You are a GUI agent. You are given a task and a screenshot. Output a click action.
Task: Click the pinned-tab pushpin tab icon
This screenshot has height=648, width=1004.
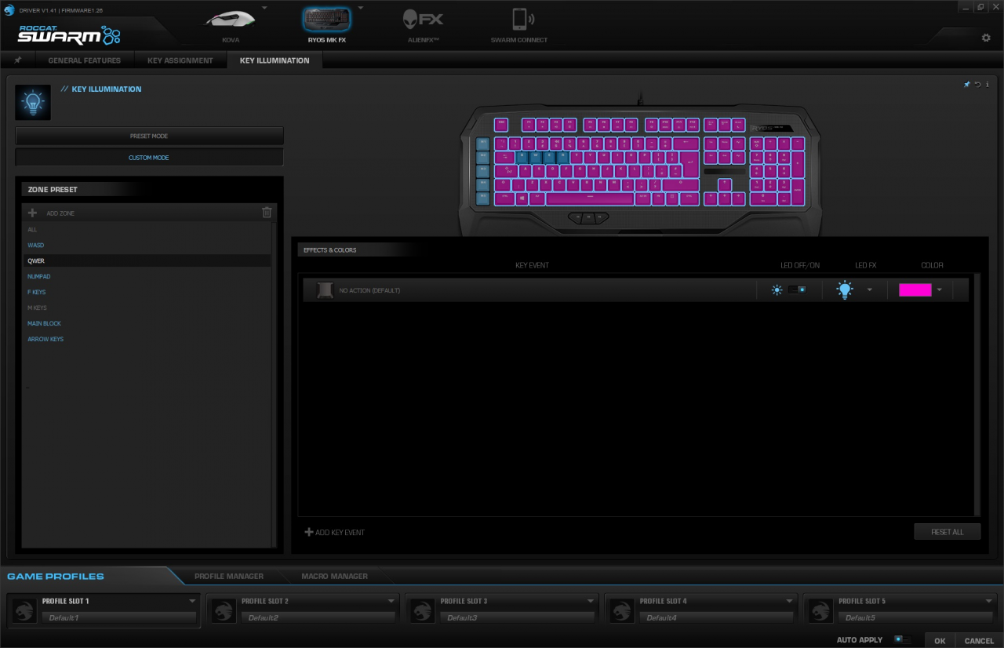pyautogui.click(x=17, y=60)
